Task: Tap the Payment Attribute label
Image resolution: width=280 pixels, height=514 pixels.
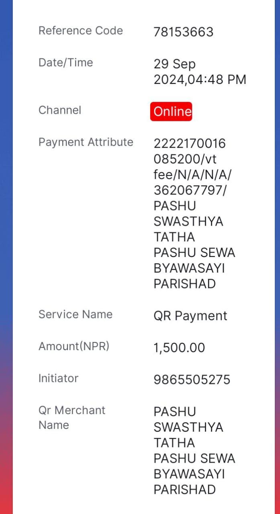Action: [x=86, y=142]
